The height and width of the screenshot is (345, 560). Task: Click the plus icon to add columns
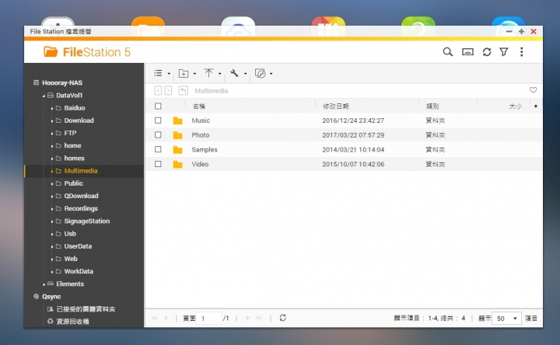[x=536, y=106]
